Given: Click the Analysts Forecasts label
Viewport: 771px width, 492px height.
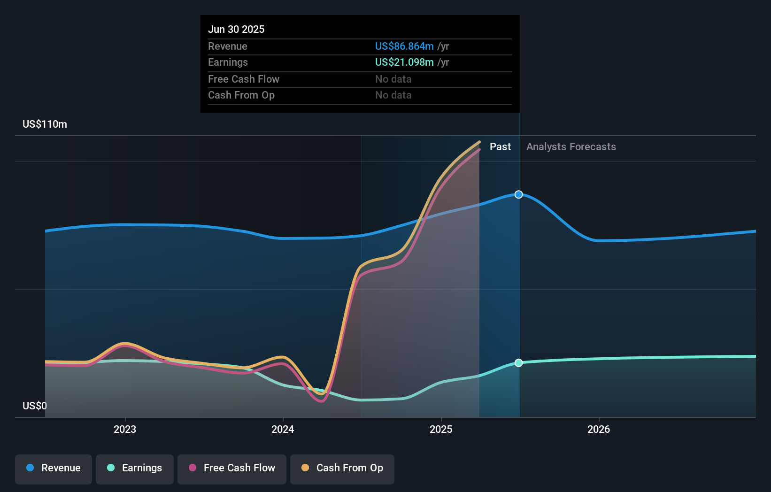Looking at the screenshot, I should (x=571, y=146).
